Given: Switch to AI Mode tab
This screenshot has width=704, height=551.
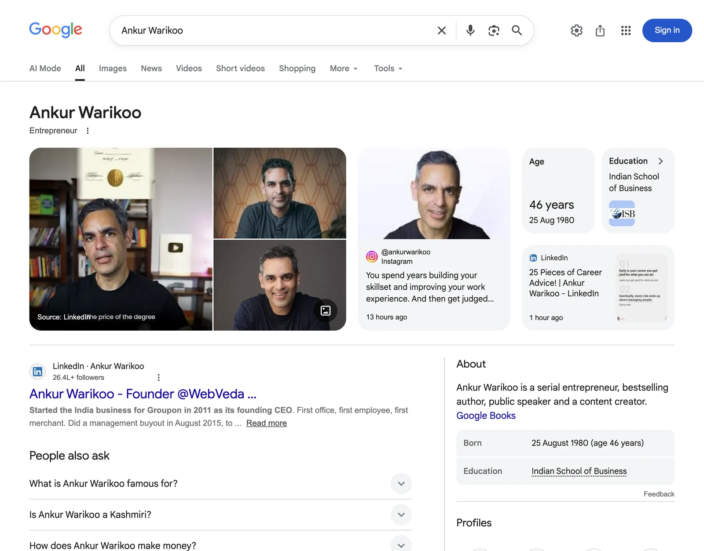Looking at the screenshot, I should tap(45, 68).
